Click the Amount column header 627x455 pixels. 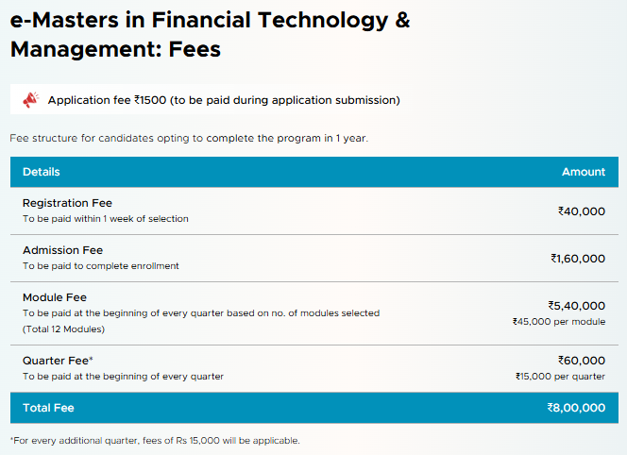click(584, 172)
